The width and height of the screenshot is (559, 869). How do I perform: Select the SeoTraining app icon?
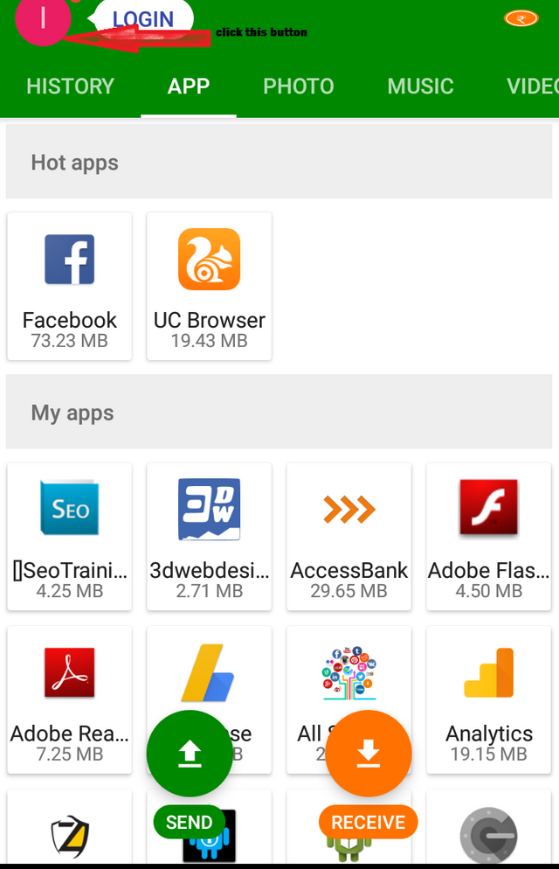pos(69,509)
